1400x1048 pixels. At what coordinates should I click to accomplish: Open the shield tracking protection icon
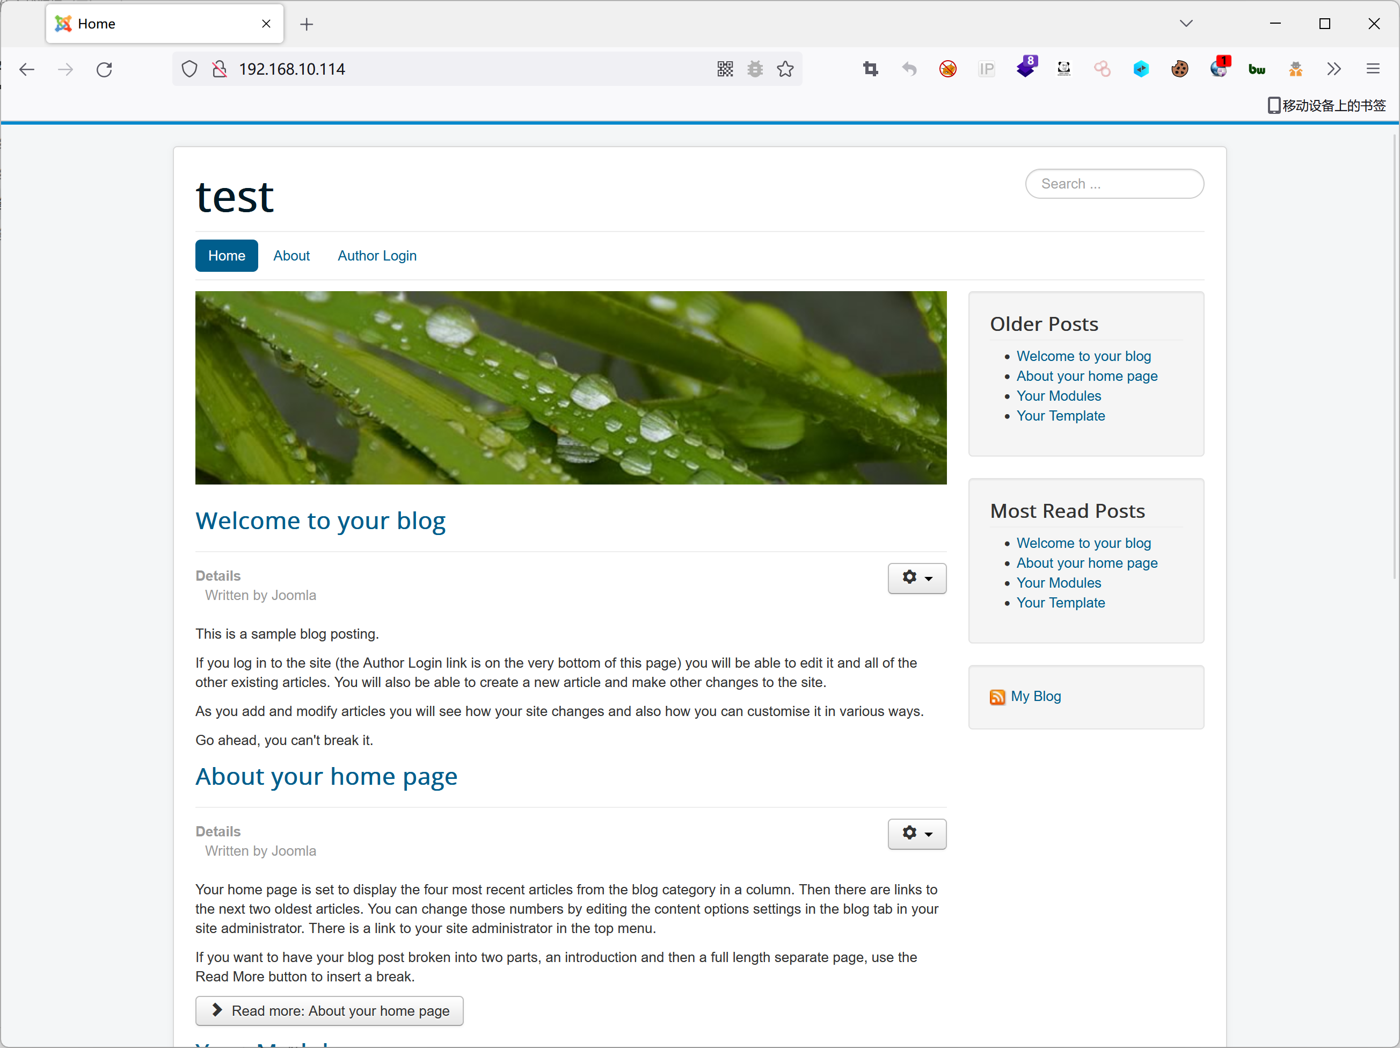(189, 69)
